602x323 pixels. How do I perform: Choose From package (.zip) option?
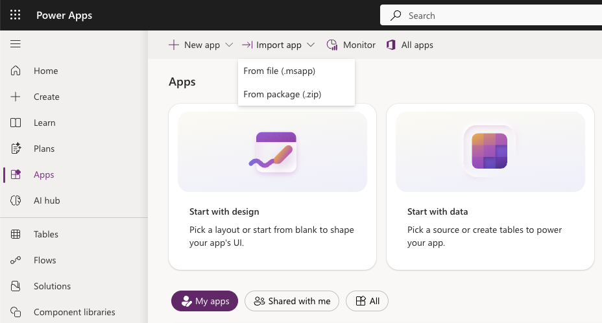(x=296, y=94)
